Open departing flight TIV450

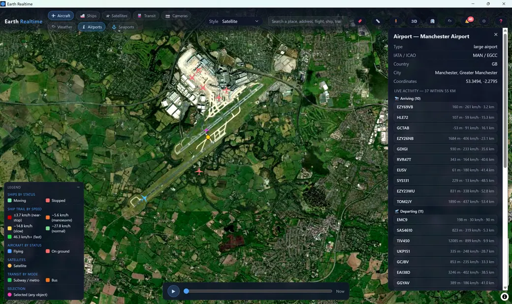tap(446, 241)
